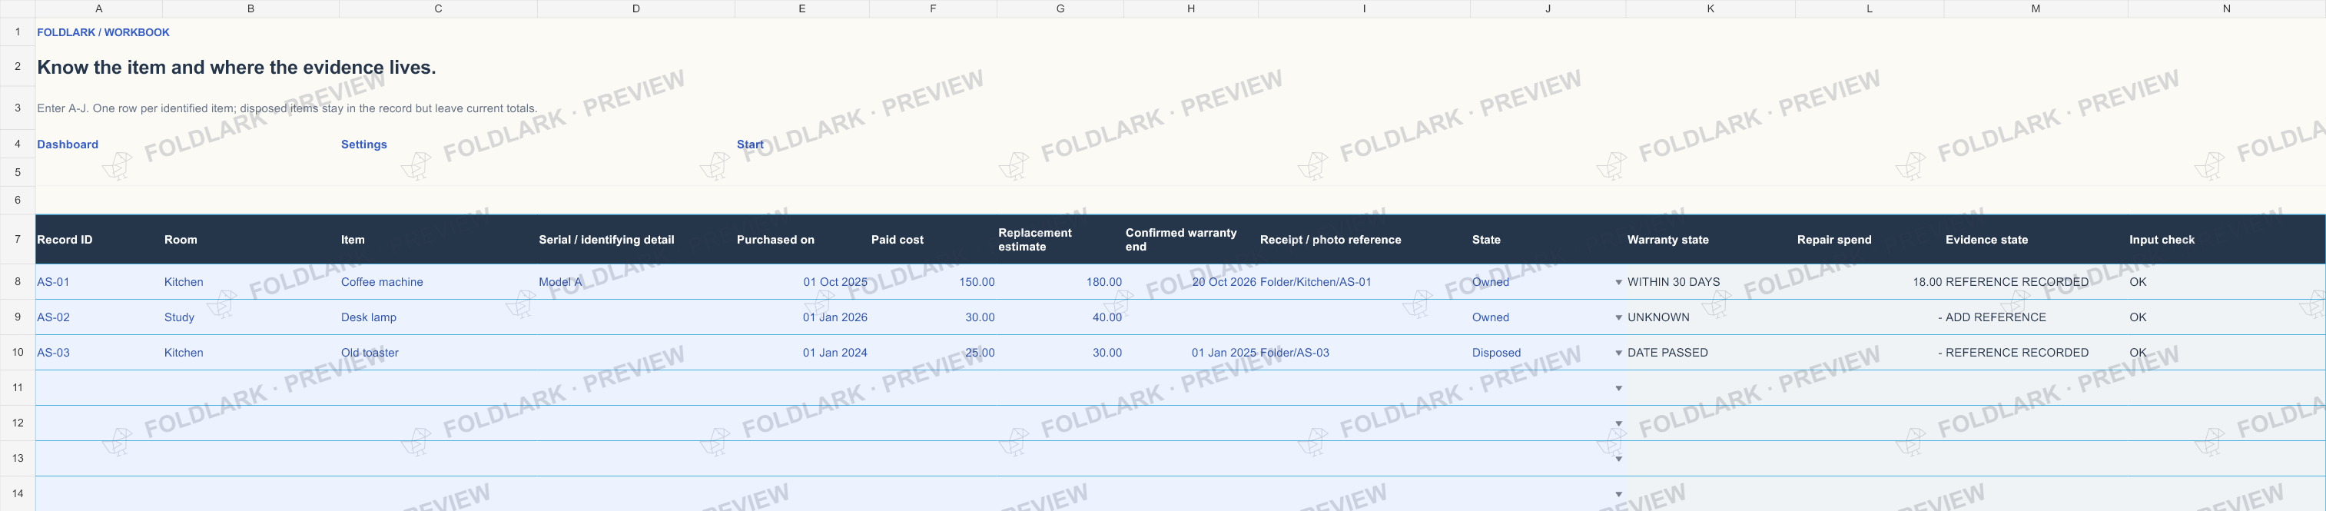Select the Coffee machine item cell

tap(438, 282)
